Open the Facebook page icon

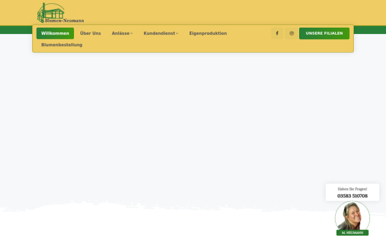277,33
